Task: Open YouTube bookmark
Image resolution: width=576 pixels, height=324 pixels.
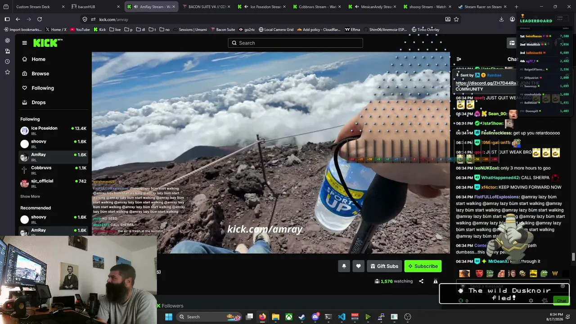Action: pyautogui.click(x=80, y=30)
